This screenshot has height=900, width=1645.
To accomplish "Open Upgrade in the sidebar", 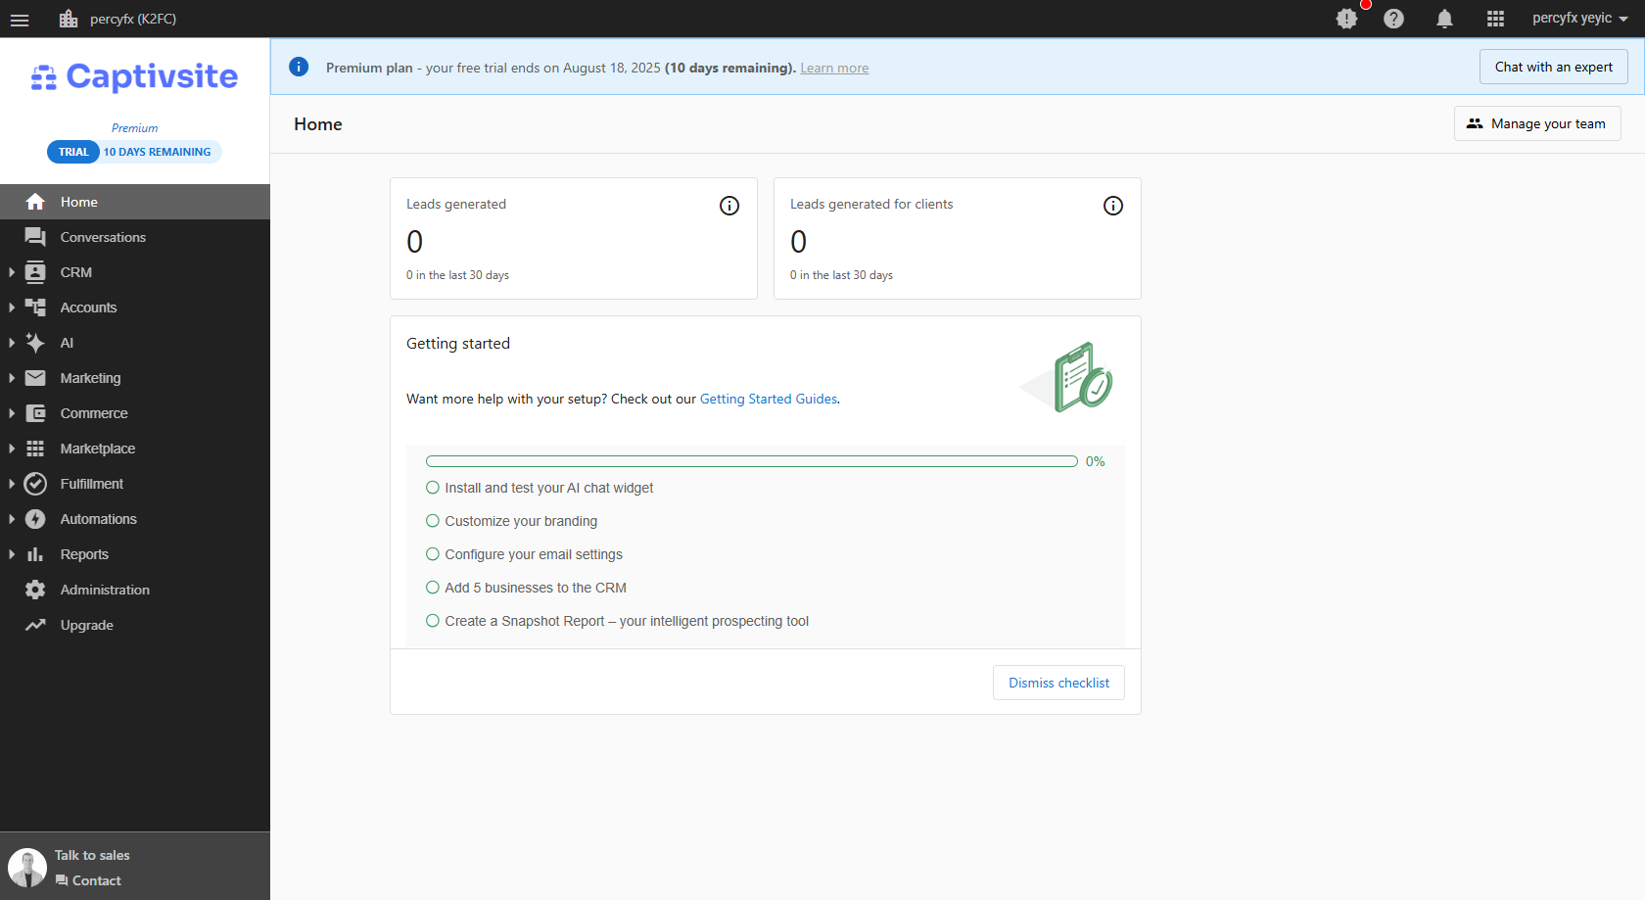I will [135, 625].
